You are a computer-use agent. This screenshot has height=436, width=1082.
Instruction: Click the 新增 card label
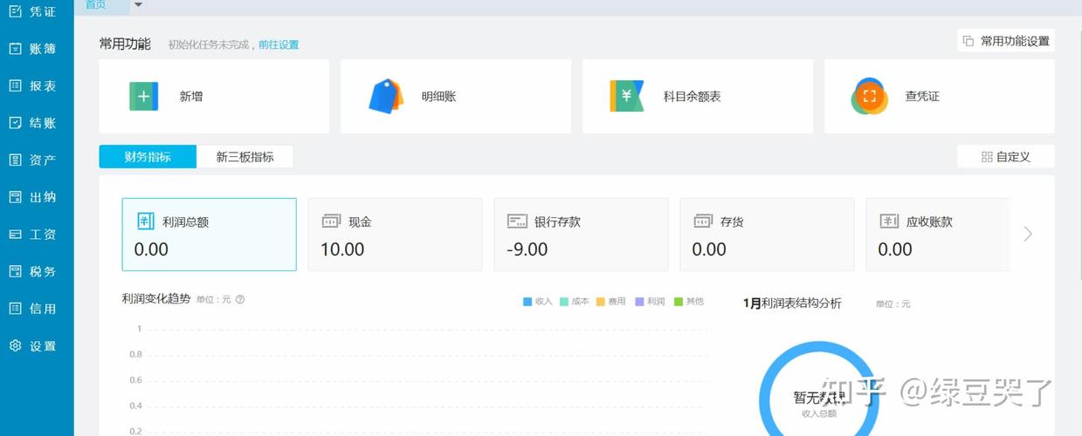[191, 97]
